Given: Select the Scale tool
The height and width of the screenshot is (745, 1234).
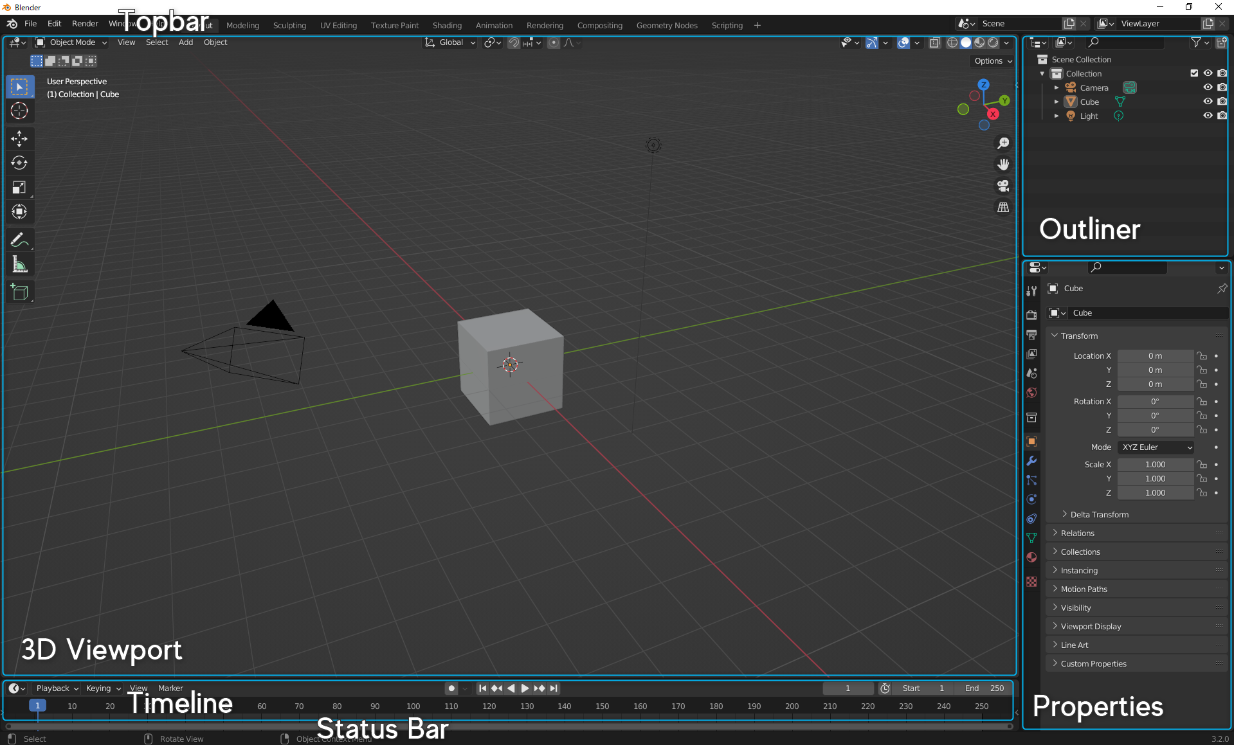Looking at the screenshot, I should coord(19,188).
